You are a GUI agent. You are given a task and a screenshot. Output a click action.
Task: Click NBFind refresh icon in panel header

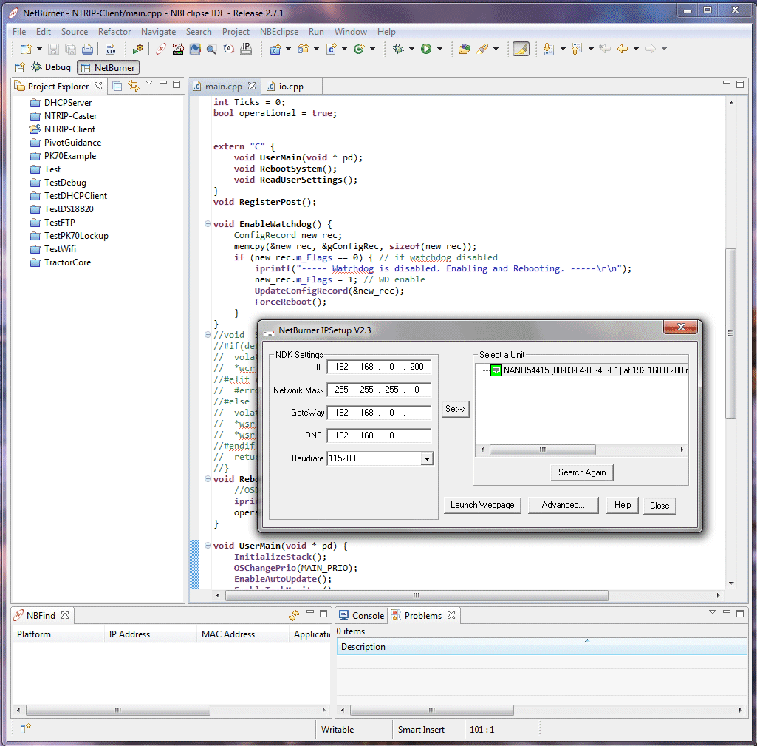tap(293, 616)
